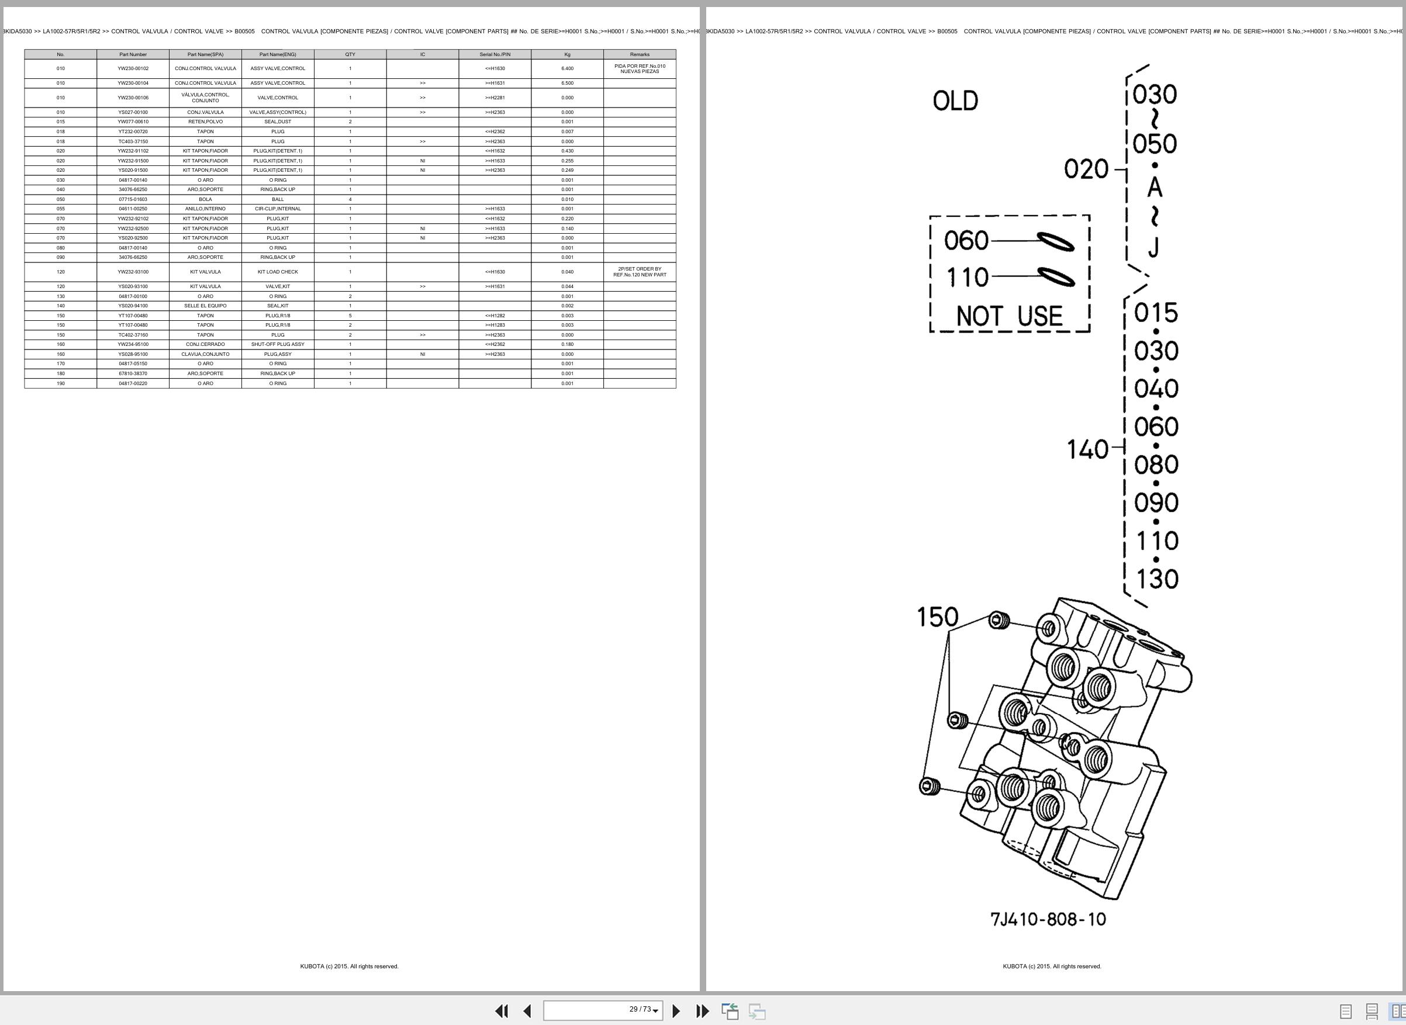Image resolution: width=1406 pixels, height=1025 pixels.
Task: Select SEAL,DUST part name cell
Action: tap(278, 122)
